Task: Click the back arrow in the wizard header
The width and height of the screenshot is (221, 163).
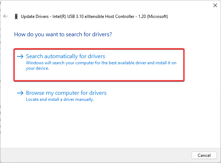Action: [x=5, y=16]
